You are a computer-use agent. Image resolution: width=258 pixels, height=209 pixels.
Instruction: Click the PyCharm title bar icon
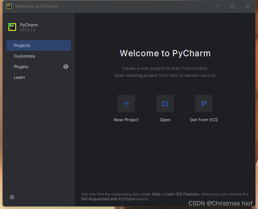pyautogui.click(x=9, y=6)
